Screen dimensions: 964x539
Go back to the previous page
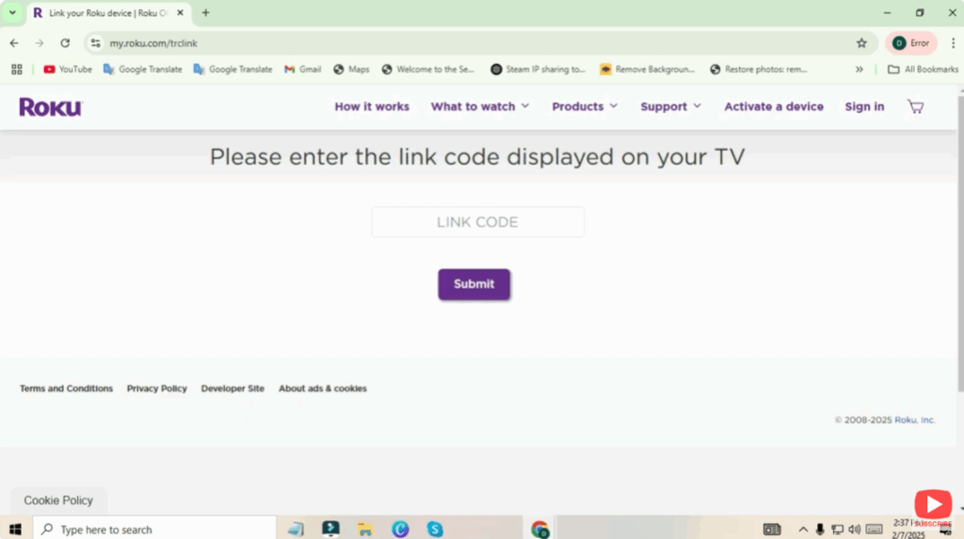click(x=14, y=43)
